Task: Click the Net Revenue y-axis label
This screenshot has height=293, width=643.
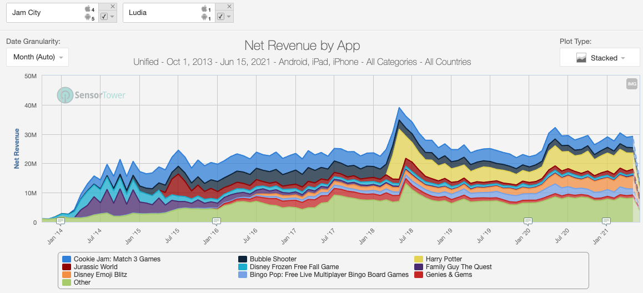Action: 17,148
